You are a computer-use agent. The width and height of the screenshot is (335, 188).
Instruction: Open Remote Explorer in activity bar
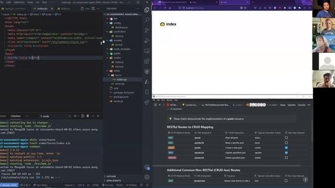pyautogui.click(x=147, y=51)
